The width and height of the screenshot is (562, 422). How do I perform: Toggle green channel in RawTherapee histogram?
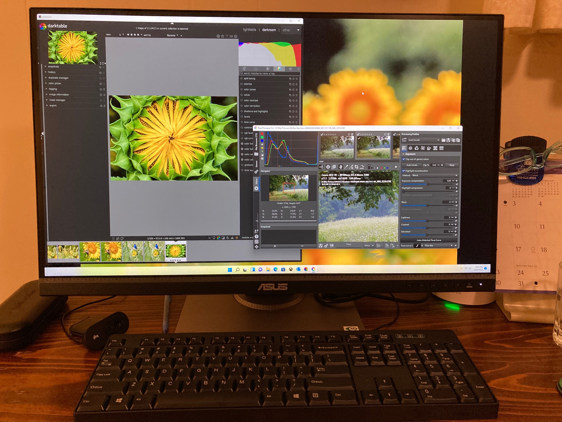point(262,138)
